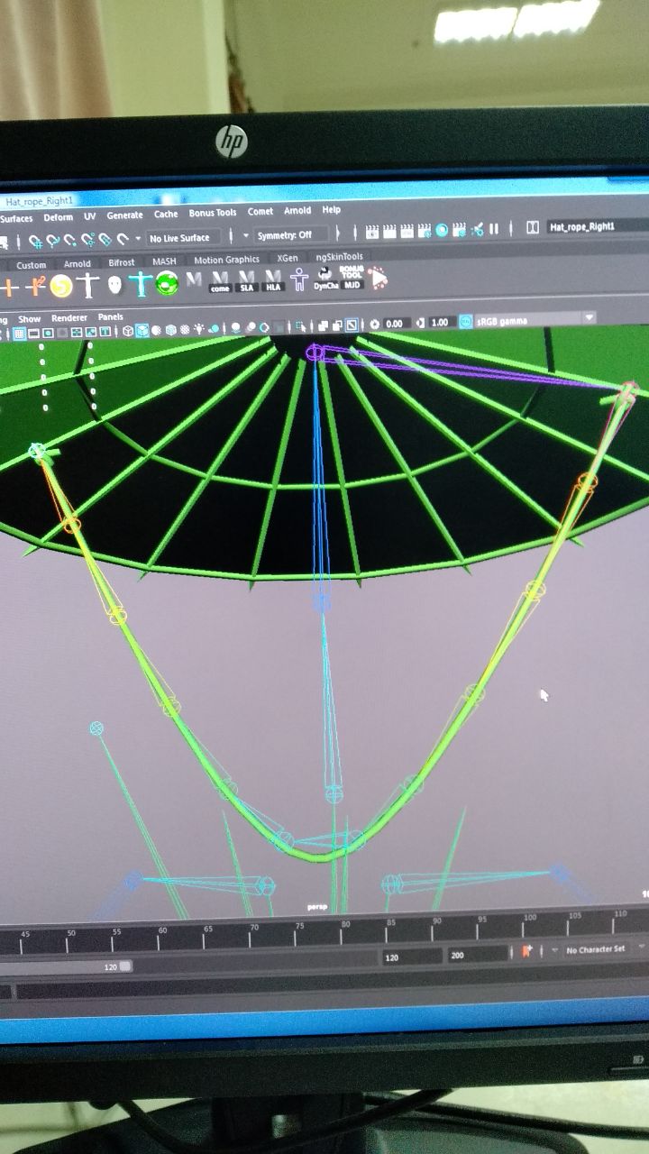Open the UV menu
The width and height of the screenshot is (649, 1154).
pyautogui.click(x=89, y=216)
